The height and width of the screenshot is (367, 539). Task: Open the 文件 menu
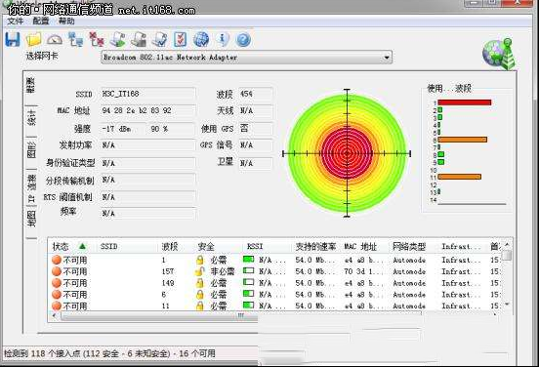coord(15,20)
